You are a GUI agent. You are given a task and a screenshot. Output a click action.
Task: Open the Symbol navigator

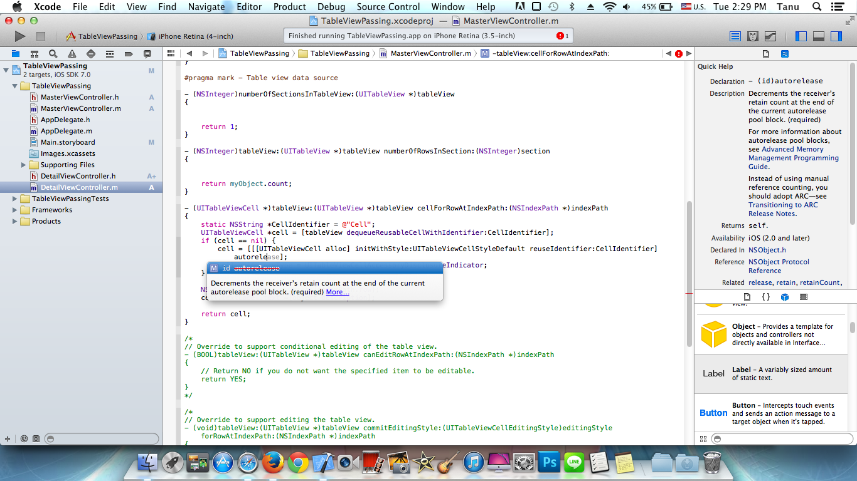(34, 54)
